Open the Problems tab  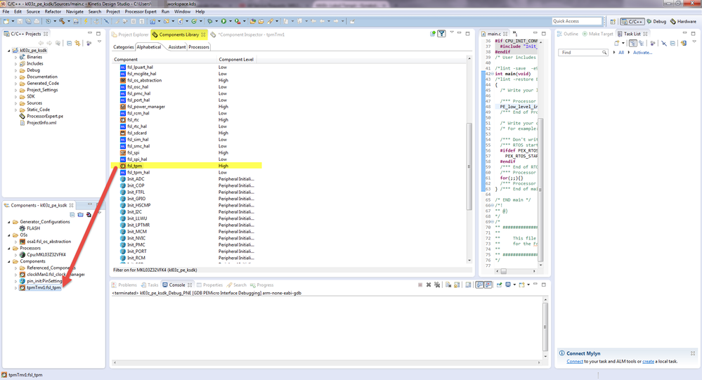coord(124,284)
